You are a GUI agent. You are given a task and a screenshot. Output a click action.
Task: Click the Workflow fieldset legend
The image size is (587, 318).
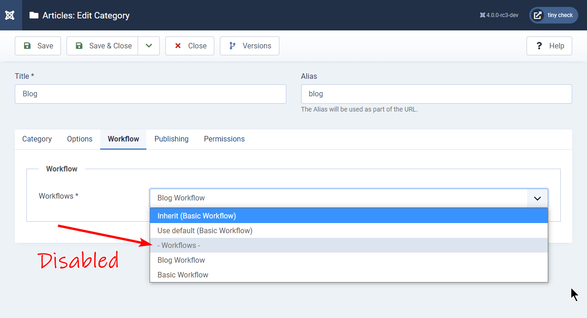62,169
